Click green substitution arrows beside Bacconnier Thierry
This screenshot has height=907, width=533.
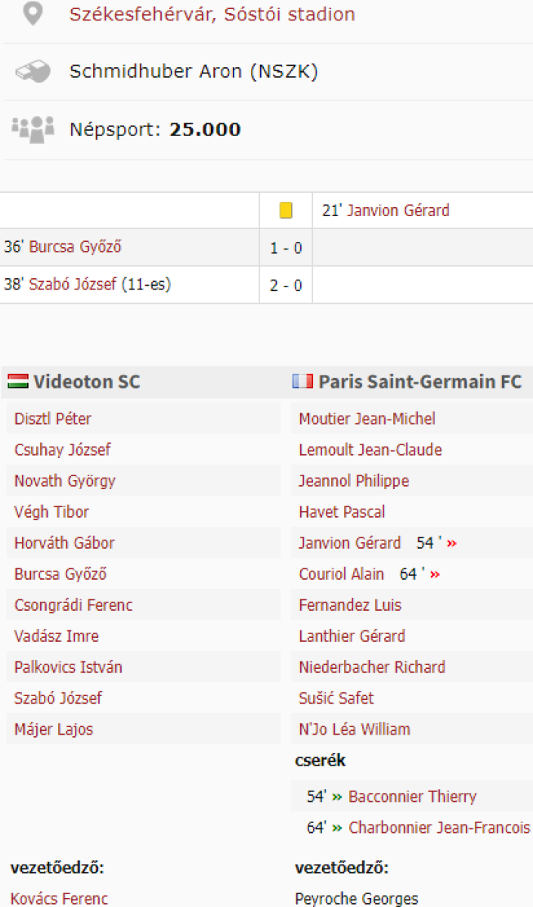click(x=337, y=797)
